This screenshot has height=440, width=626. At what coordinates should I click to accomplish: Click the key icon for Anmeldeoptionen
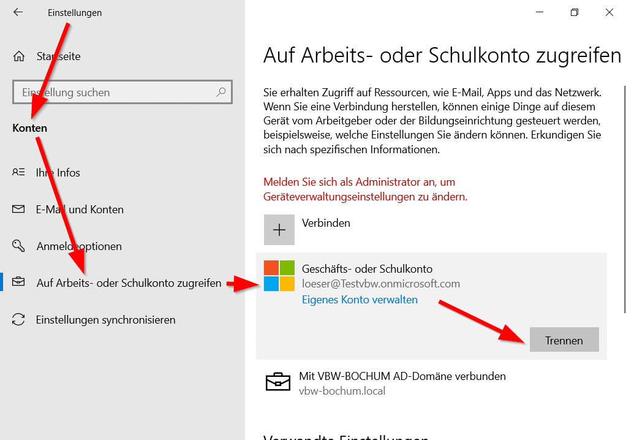pyautogui.click(x=18, y=246)
